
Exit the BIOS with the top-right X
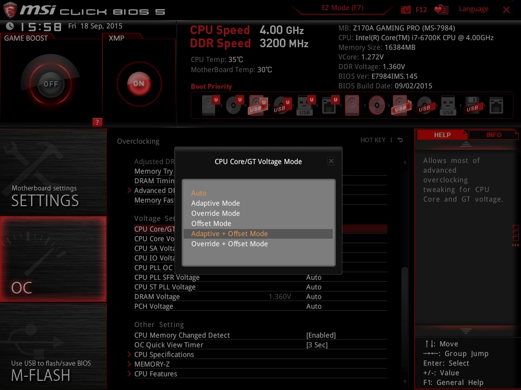click(x=506, y=10)
